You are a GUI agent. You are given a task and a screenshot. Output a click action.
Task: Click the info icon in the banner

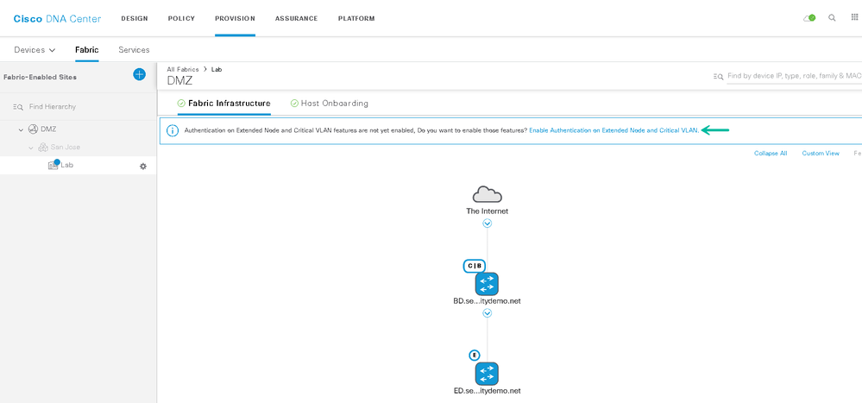173,131
